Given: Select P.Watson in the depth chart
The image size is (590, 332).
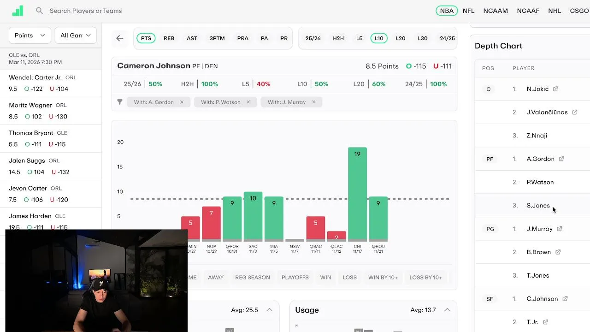Looking at the screenshot, I should point(540,182).
